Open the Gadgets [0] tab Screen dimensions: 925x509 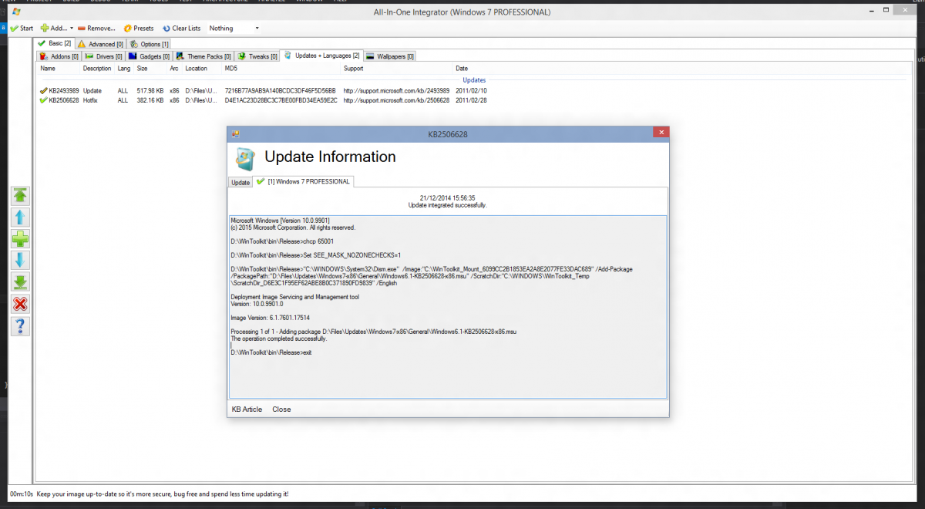(149, 56)
